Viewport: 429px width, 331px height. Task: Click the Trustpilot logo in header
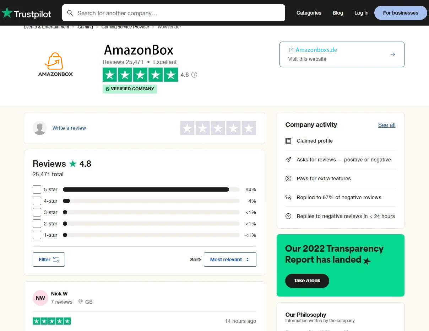(x=26, y=13)
